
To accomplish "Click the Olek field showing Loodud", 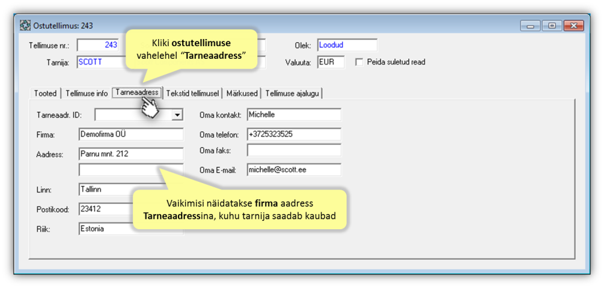I will coord(347,45).
